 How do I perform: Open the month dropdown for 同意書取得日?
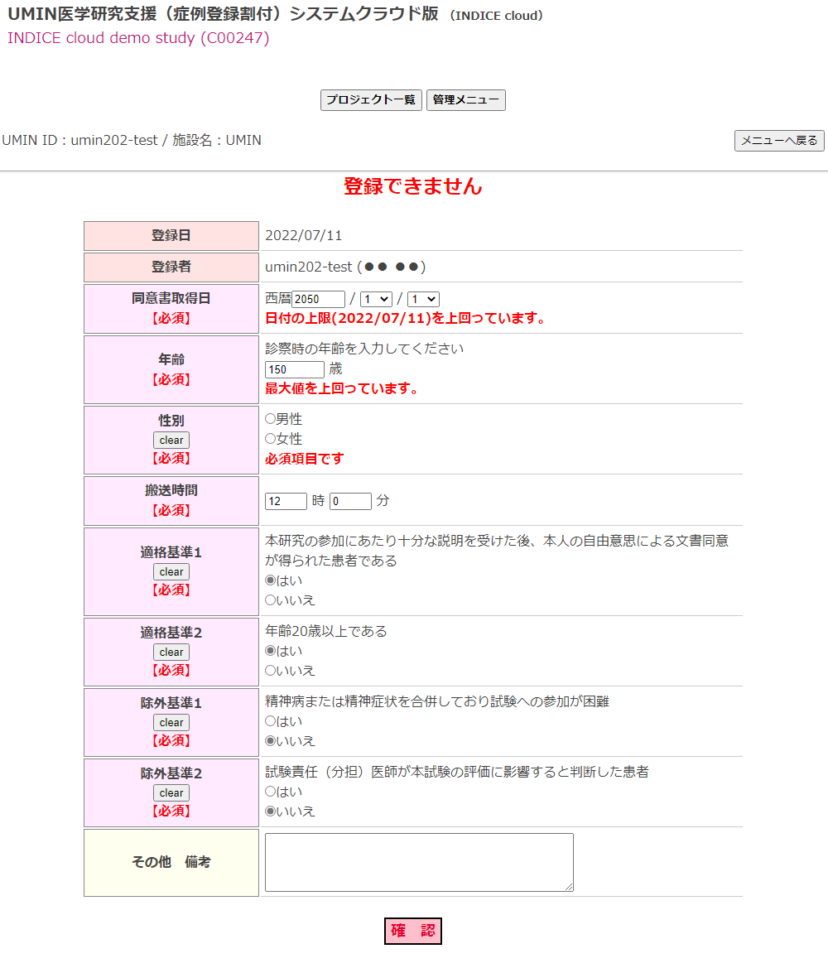tap(376, 300)
